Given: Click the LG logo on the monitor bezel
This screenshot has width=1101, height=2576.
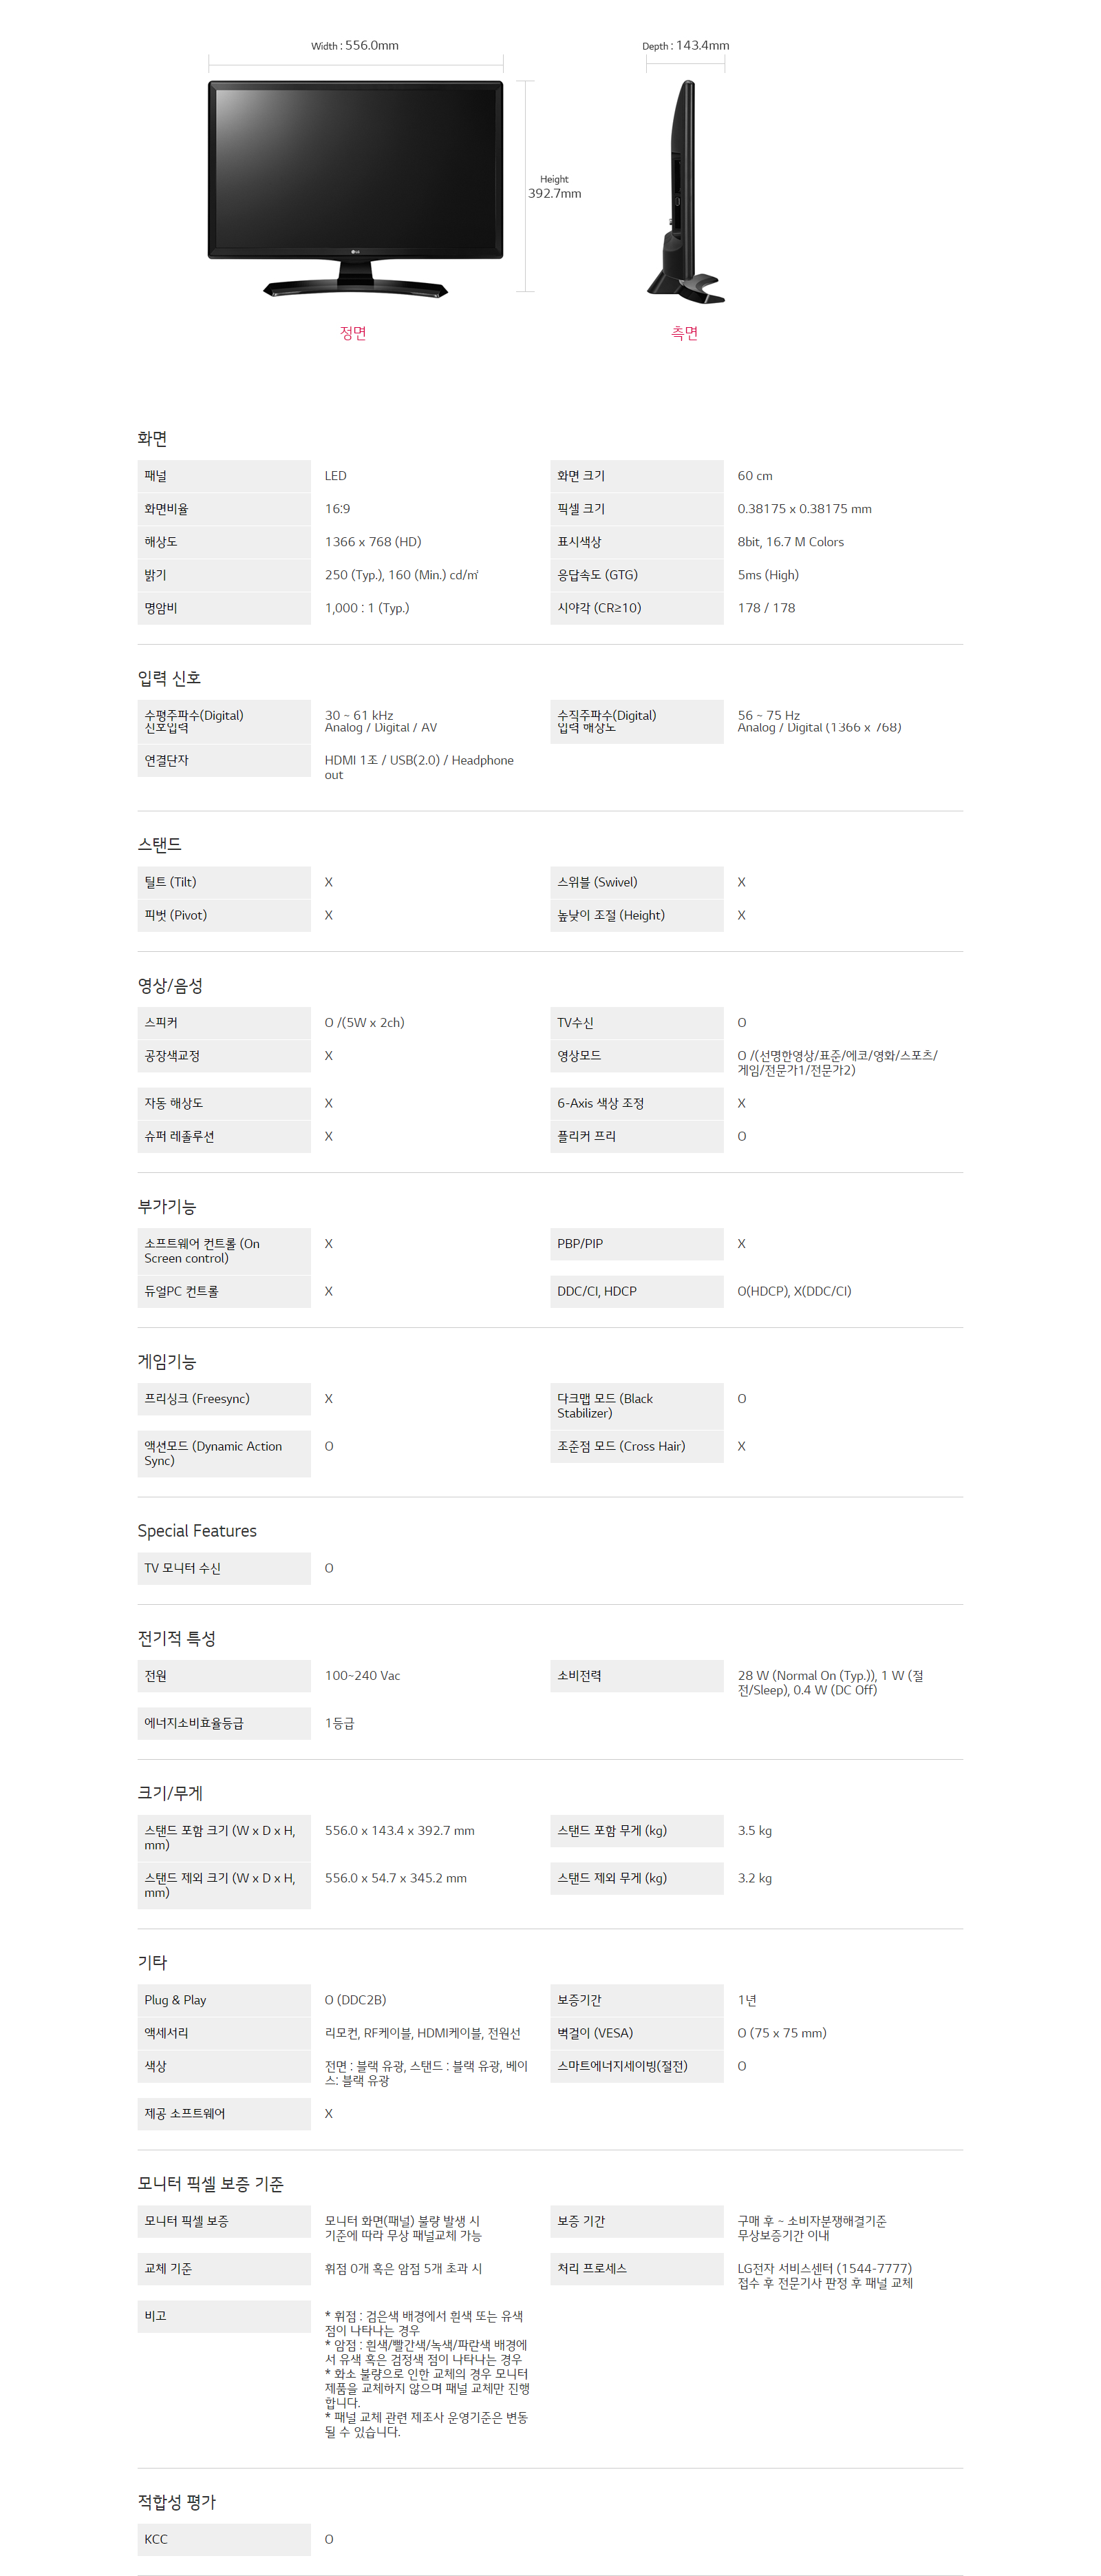Looking at the screenshot, I should point(354,251).
